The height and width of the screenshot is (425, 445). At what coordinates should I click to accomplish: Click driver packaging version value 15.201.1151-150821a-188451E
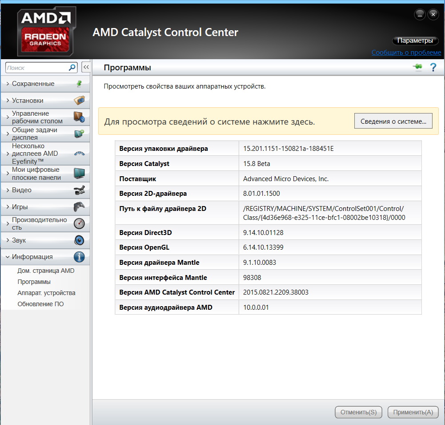click(289, 149)
